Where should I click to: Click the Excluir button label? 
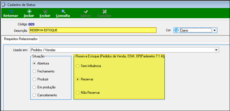(x=45, y=16)
